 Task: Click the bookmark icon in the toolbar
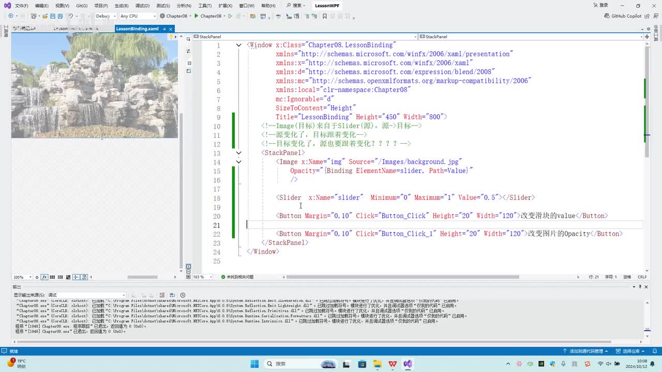pyautogui.click(x=325, y=16)
